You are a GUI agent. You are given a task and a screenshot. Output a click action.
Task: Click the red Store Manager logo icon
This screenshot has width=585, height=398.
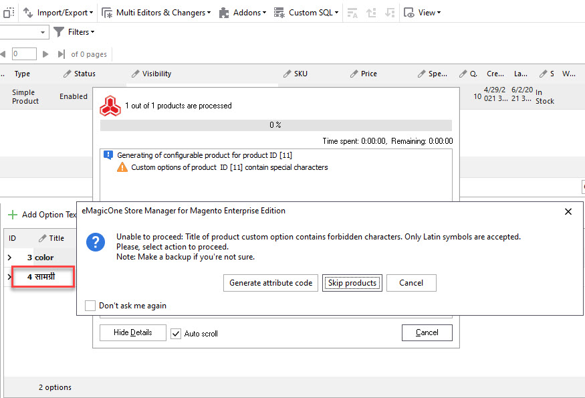pyautogui.click(x=110, y=106)
